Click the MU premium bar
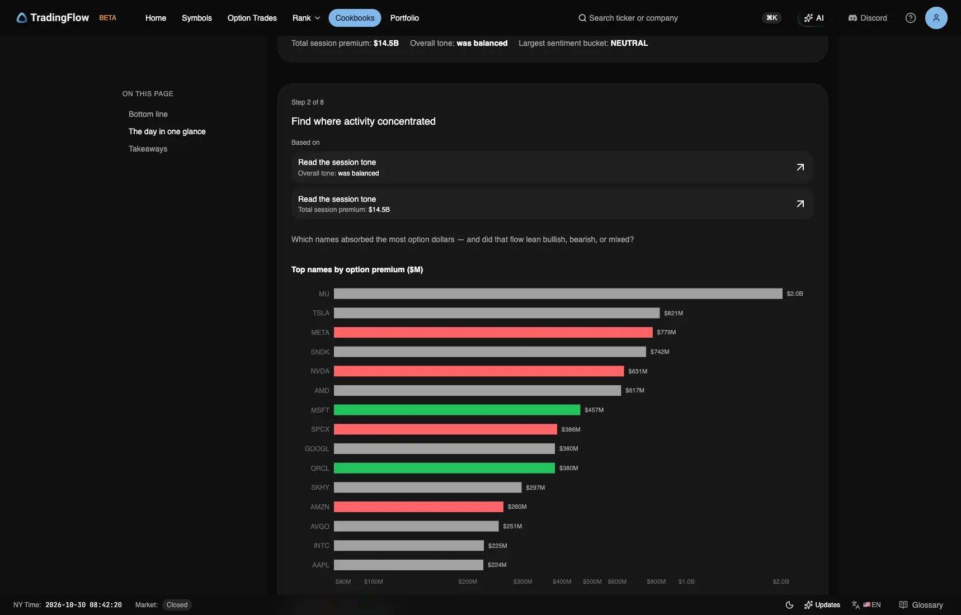The image size is (961, 615). tap(558, 294)
